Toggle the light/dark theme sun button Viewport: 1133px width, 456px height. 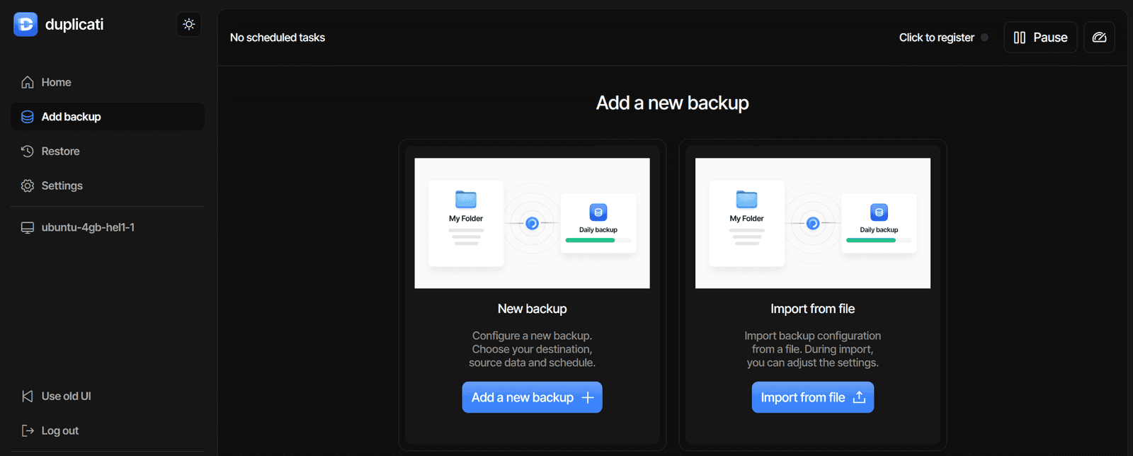189,24
